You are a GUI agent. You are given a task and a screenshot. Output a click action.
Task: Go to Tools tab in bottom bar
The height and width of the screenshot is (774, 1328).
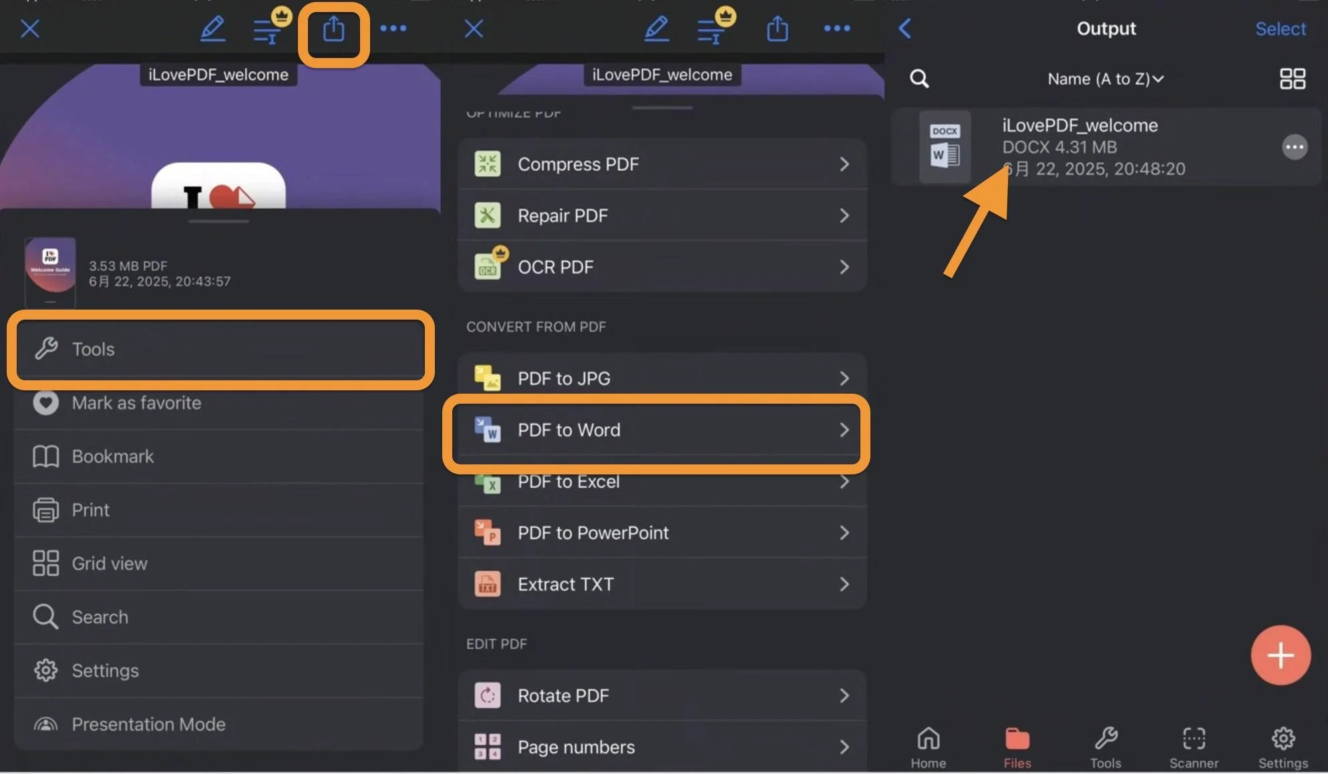pyautogui.click(x=1106, y=748)
